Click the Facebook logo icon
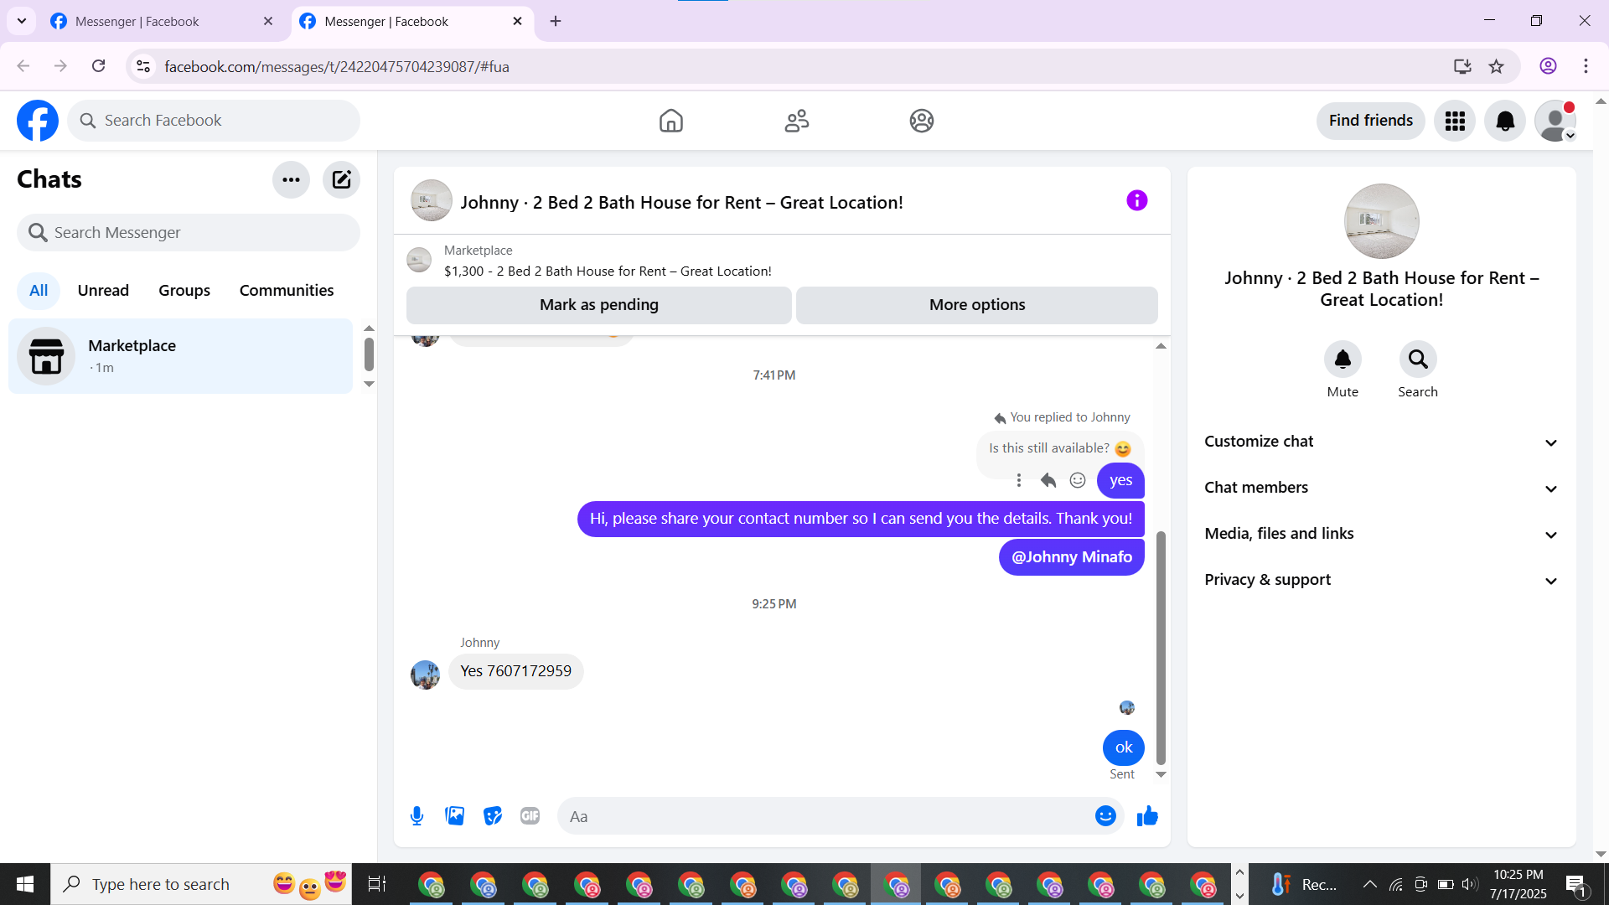1609x905 pixels. [x=38, y=121]
